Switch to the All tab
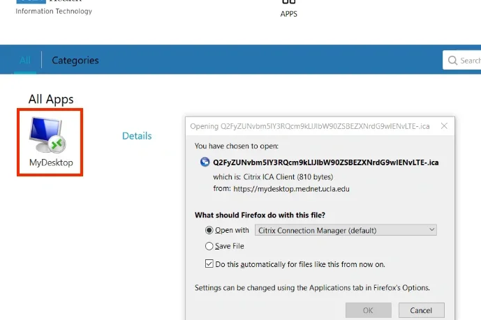The image size is (481, 320). (25, 61)
